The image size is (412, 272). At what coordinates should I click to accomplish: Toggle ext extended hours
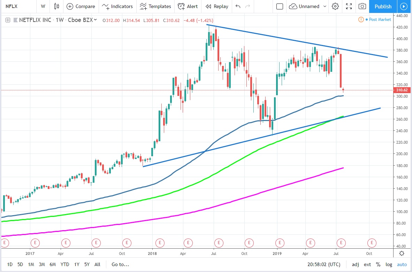click(x=367, y=264)
